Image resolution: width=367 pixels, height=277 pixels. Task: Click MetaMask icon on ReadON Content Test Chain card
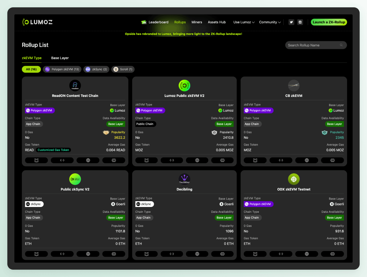pos(36,160)
